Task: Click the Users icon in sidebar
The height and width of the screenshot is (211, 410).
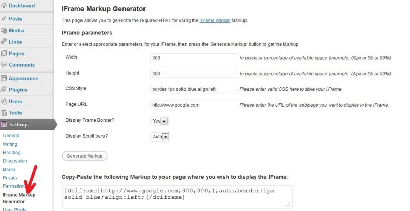Action: (x=4, y=101)
